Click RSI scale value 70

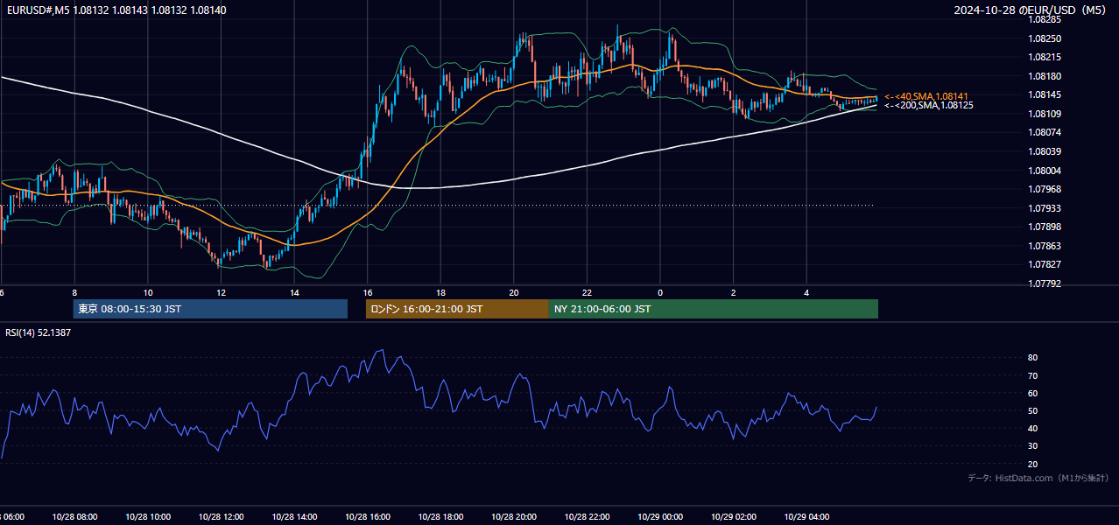pyautogui.click(x=1032, y=375)
